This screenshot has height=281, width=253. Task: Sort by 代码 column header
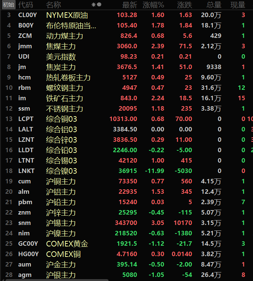25,5
